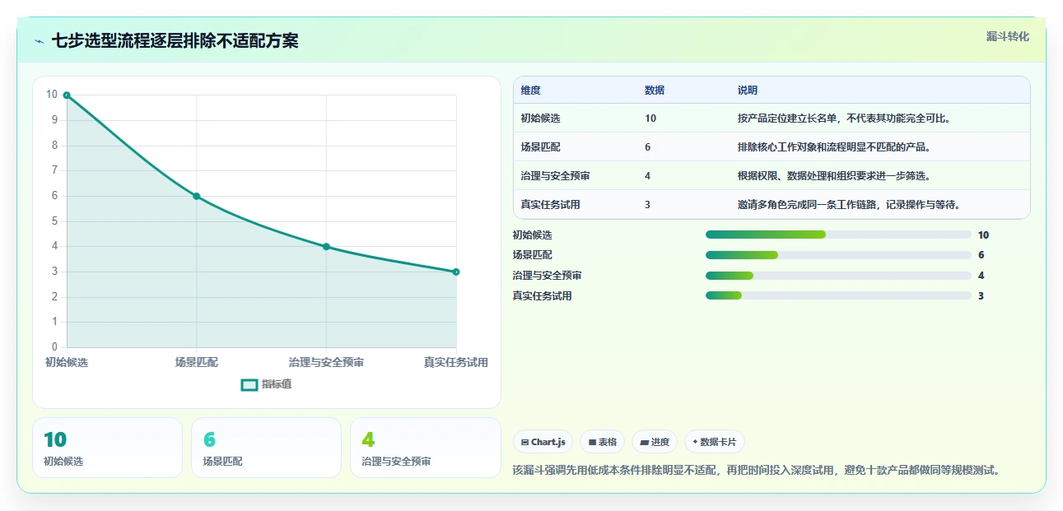Click the 真实任务试用 progress bar
This screenshot has width=1063, height=511.
point(838,296)
